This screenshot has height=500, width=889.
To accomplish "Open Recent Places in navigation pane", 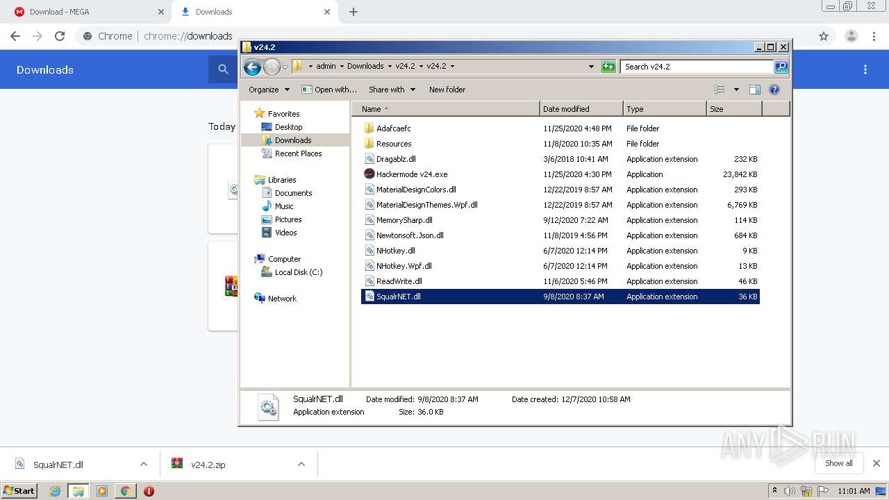I will click(298, 153).
